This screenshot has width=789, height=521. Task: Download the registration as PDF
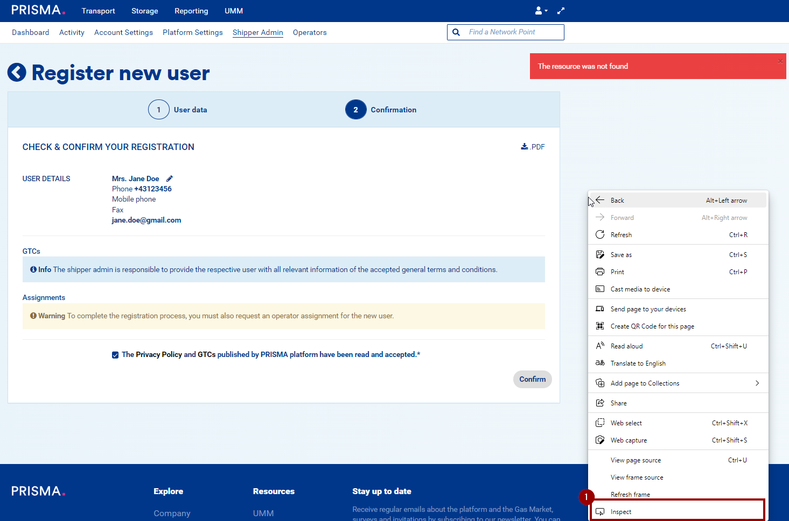click(533, 147)
